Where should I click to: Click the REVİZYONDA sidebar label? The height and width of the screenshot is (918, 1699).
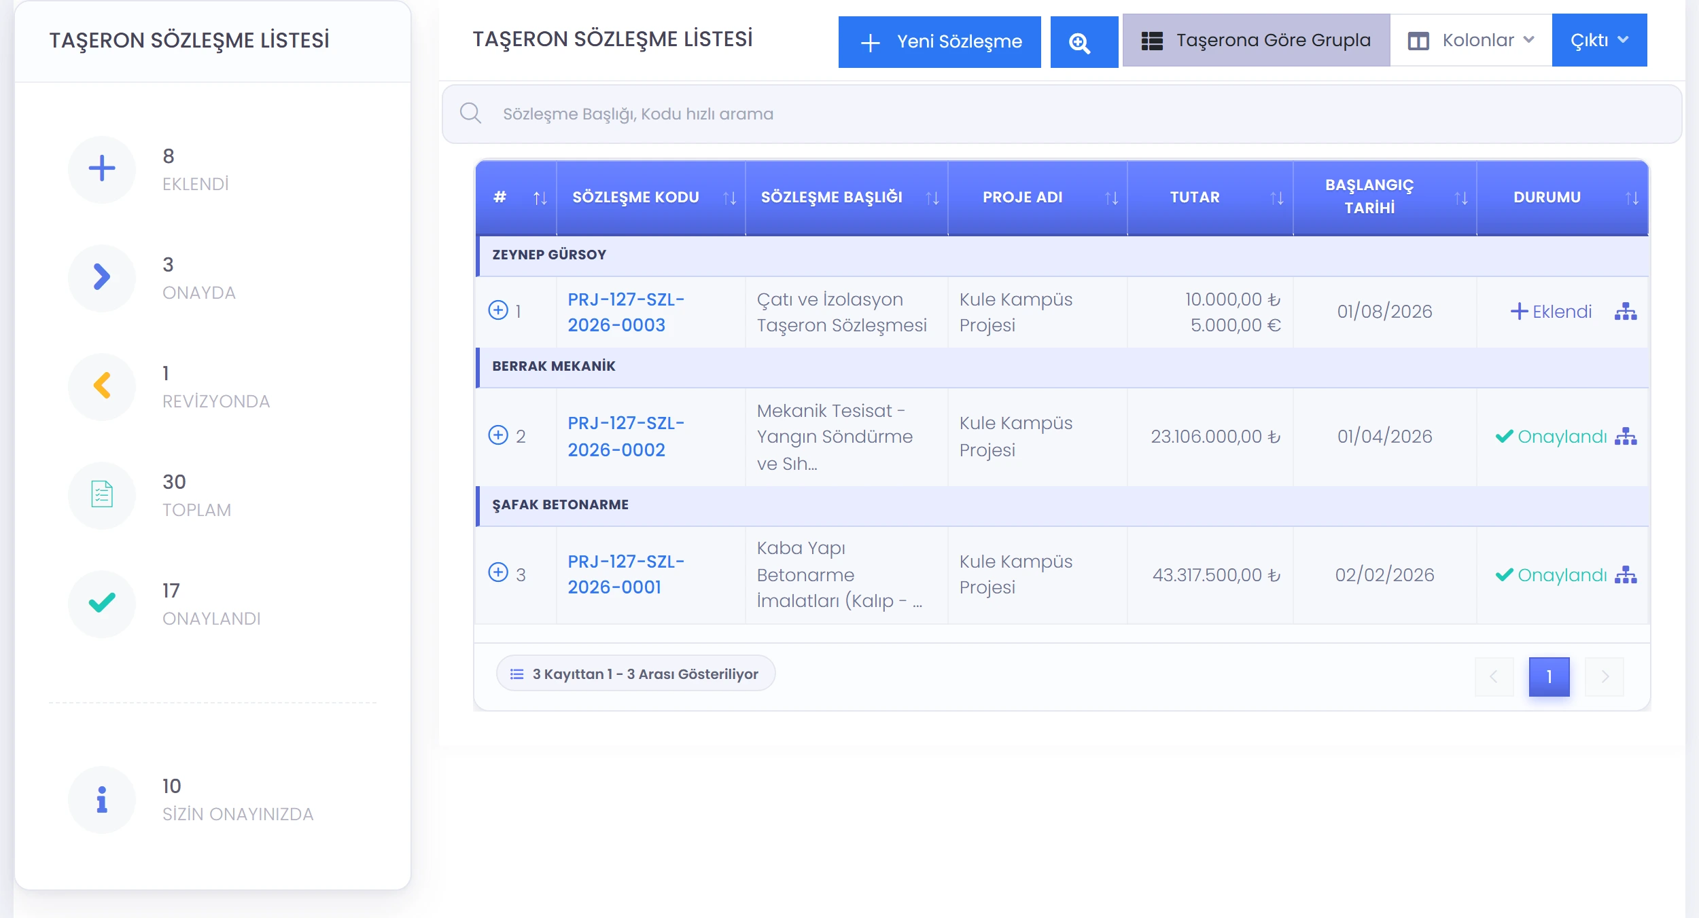[216, 401]
